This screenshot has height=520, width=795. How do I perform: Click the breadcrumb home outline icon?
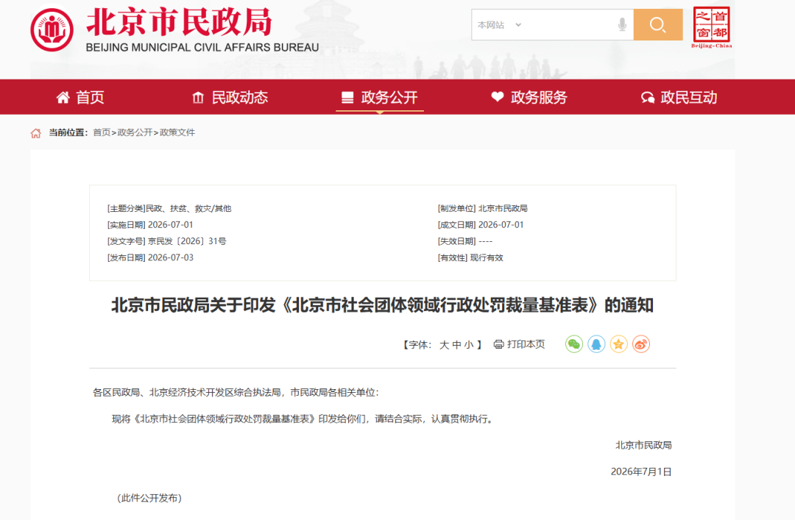point(36,133)
